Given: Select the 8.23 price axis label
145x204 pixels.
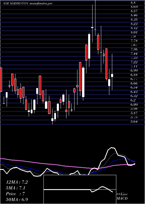Looking at the screenshot, I should (134, 24).
